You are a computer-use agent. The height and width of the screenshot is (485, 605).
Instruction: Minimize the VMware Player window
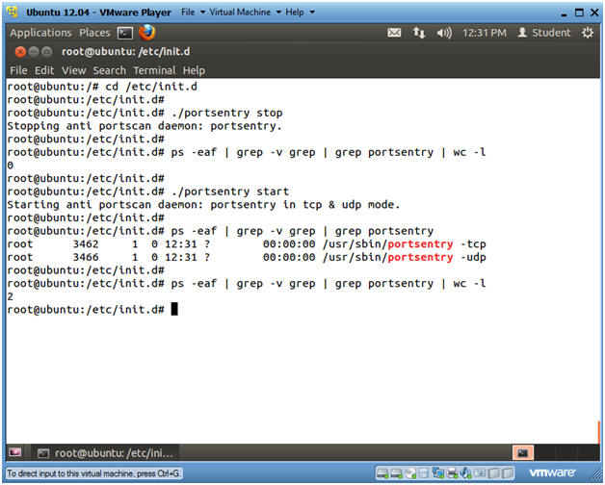coord(565,15)
